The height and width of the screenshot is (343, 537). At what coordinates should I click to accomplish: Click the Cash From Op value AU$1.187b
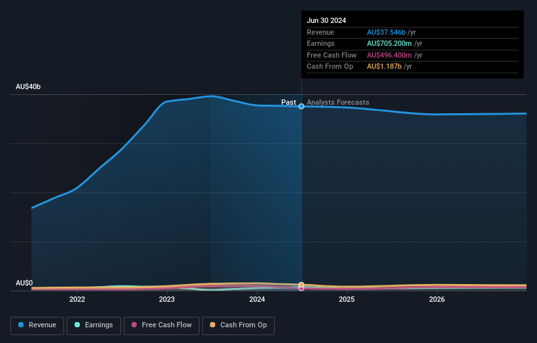[384, 67]
